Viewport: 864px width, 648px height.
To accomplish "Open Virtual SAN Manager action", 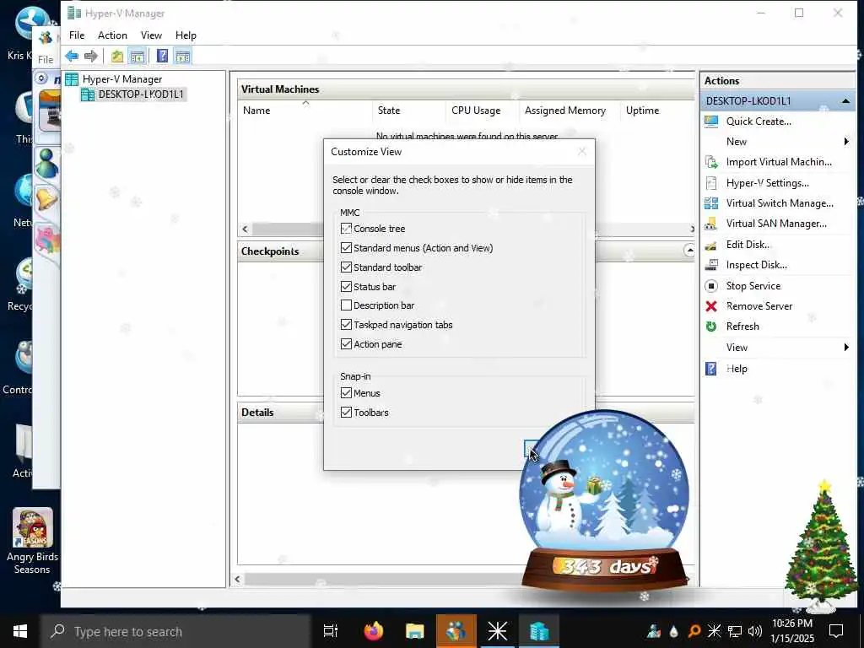I will point(776,224).
